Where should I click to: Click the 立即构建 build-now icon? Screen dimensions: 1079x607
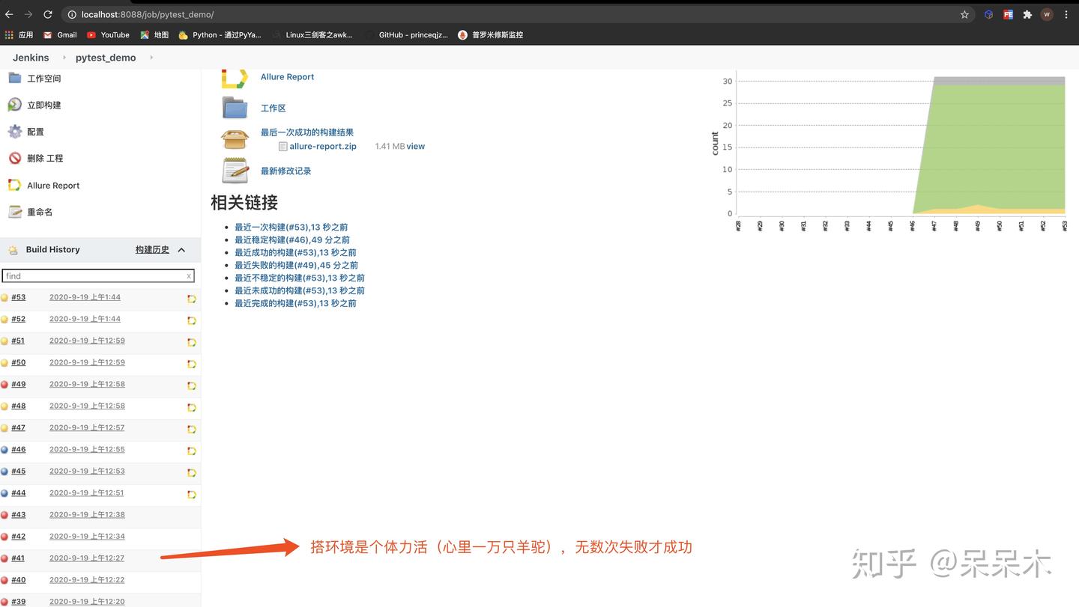[x=14, y=105]
